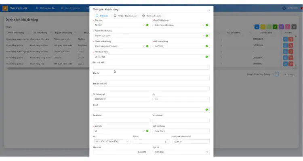Focus the Tài khoản input field

[122, 120]
